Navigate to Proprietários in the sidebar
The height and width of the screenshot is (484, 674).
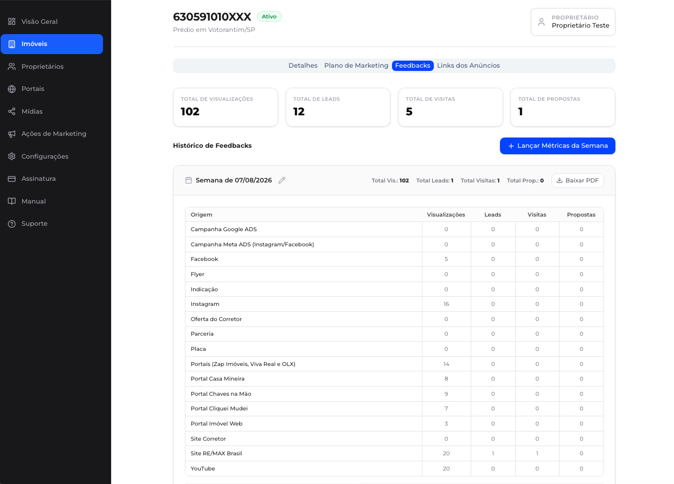click(x=52, y=67)
